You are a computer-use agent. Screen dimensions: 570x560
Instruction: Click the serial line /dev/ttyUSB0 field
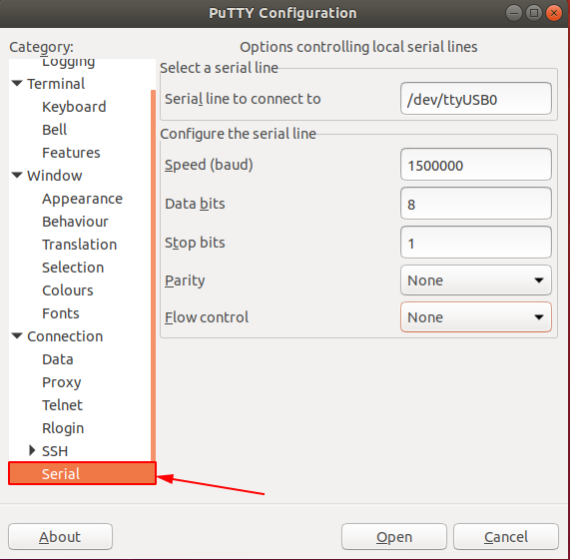pyautogui.click(x=476, y=99)
